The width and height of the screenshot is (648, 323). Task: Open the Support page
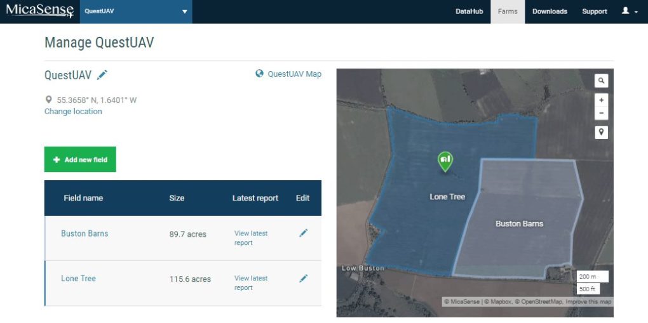(x=595, y=11)
